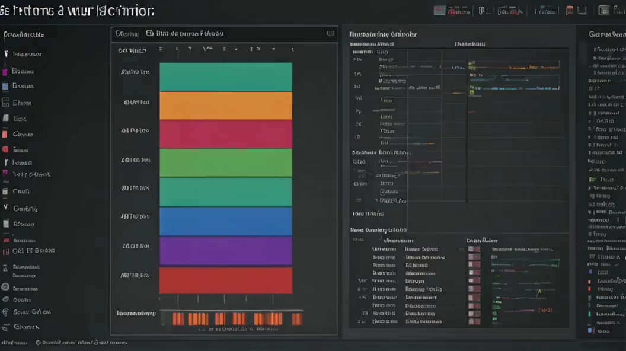The height and width of the screenshot is (351, 626).
Task: Toggle the last checkbox in the lower table
Action: pyautogui.click(x=474, y=321)
